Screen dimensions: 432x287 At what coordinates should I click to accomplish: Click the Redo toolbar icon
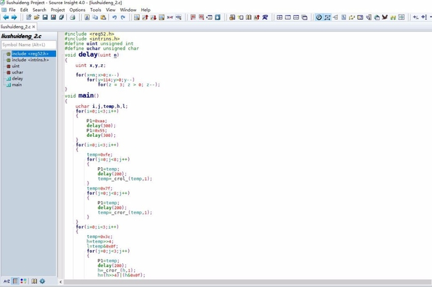coord(123,18)
